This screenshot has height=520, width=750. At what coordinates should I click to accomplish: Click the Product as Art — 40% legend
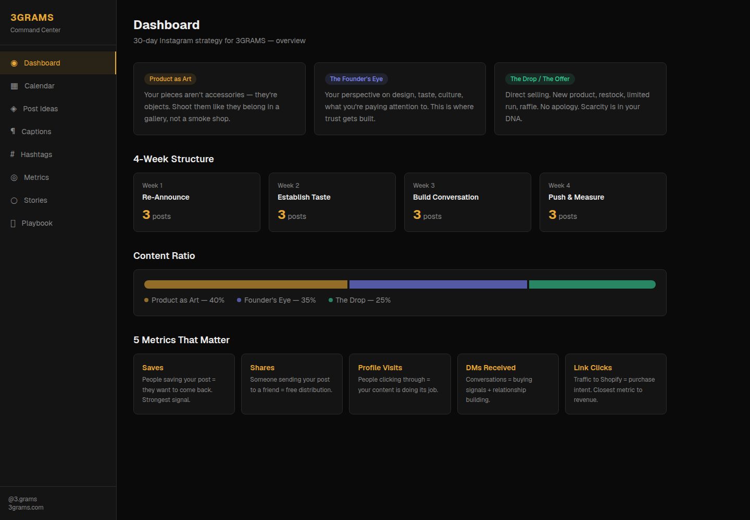[184, 300]
